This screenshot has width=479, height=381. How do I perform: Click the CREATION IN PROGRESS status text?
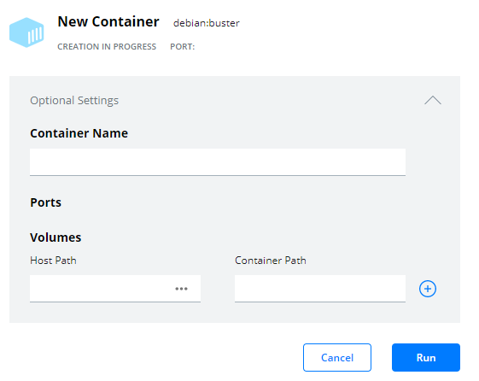pos(107,47)
